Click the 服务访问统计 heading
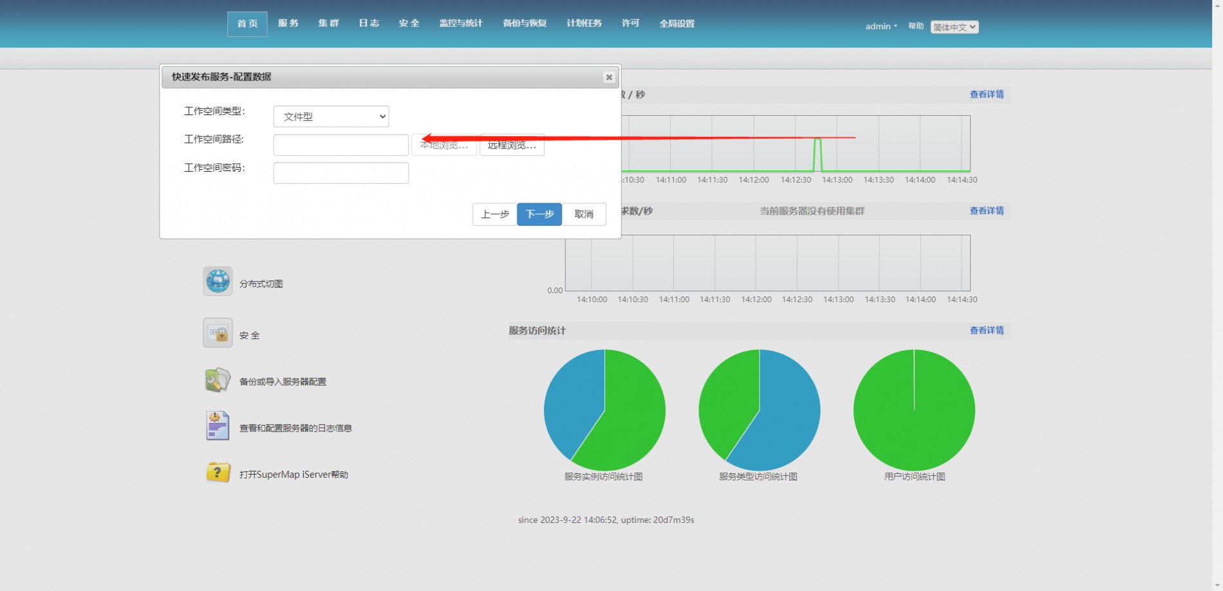The height and width of the screenshot is (591, 1223). (x=537, y=331)
